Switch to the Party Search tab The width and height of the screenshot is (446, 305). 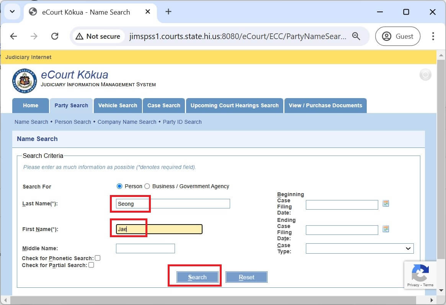point(71,106)
